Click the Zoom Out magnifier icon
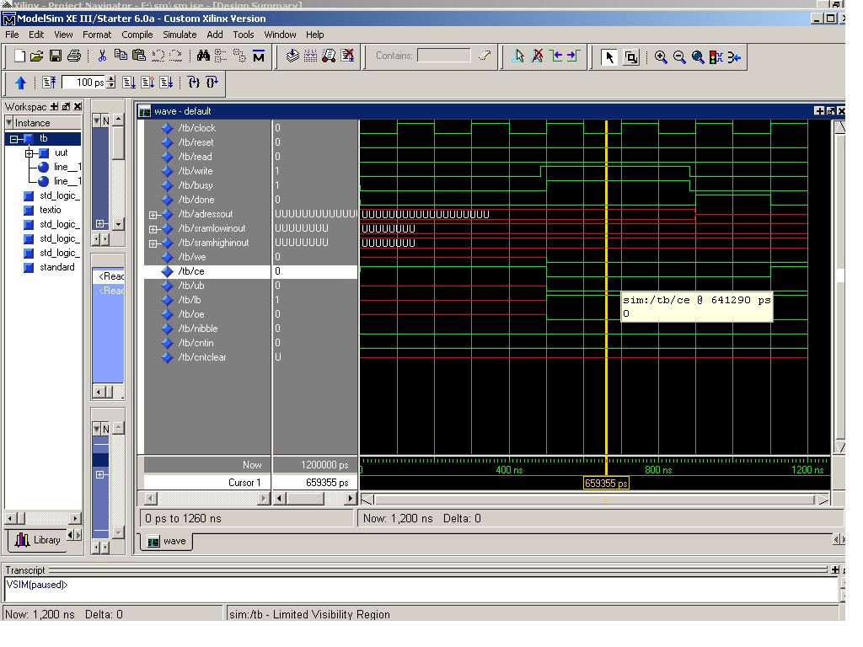Image resolution: width=863 pixels, height=647 pixels. 680,57
